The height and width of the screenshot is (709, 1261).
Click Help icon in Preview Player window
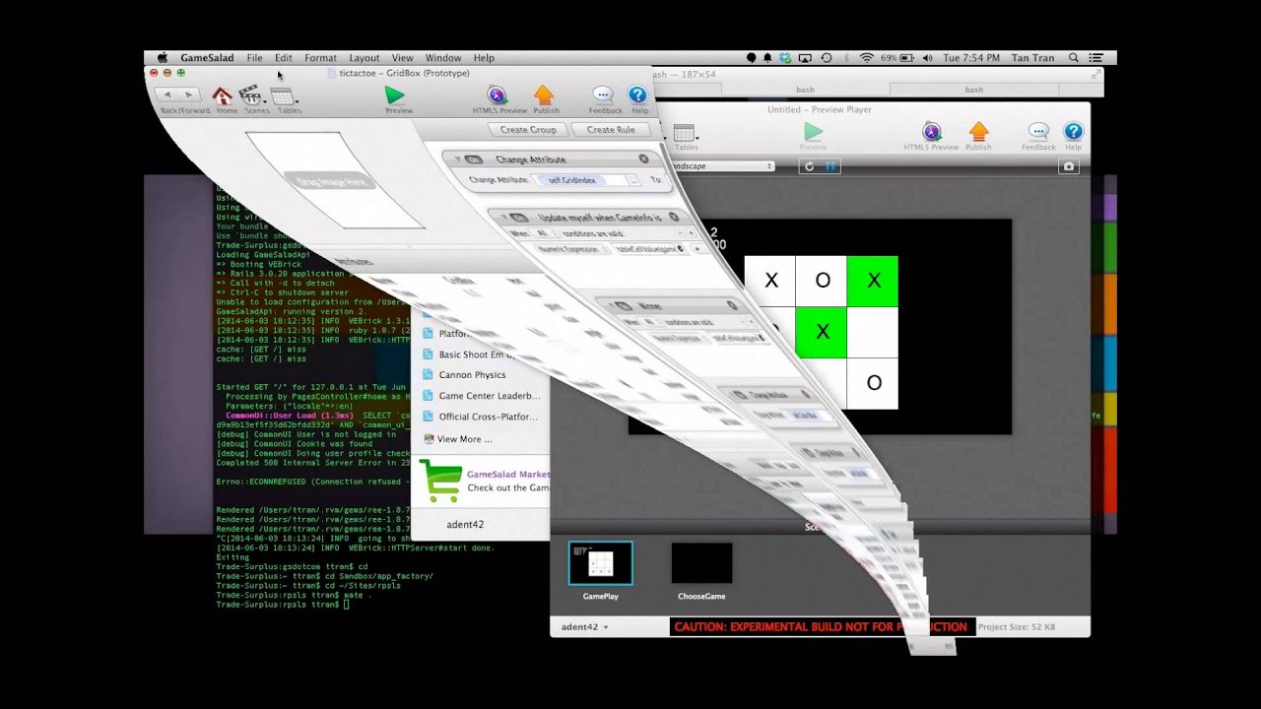(x=1074, y=131)
